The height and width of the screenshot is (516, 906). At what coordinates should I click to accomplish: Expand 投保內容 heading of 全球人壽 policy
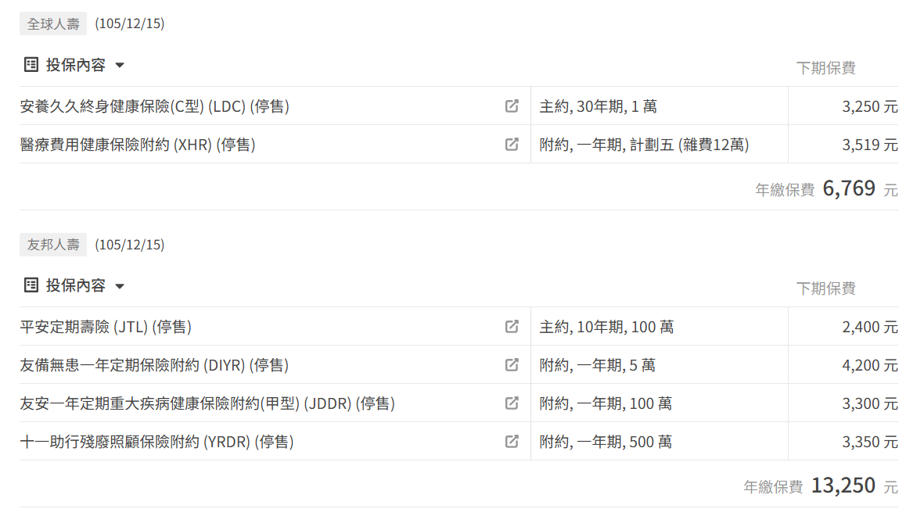(75, 65)
